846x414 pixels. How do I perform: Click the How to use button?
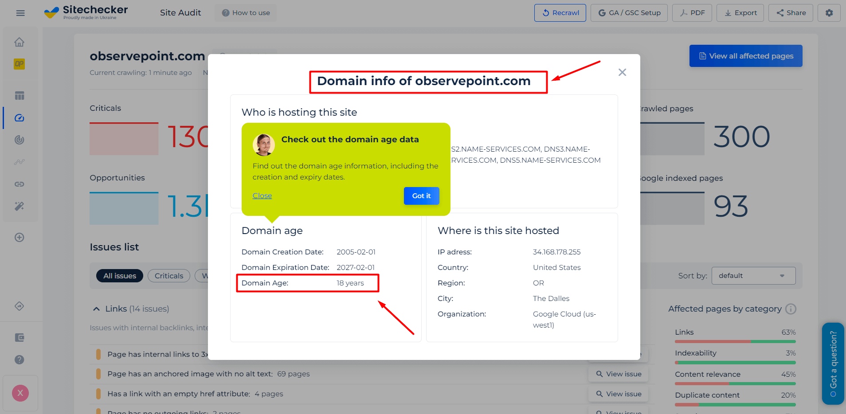[x=246, y=13]
